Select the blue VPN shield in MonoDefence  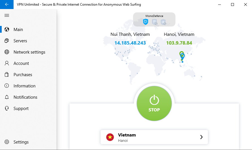[145, 22]
